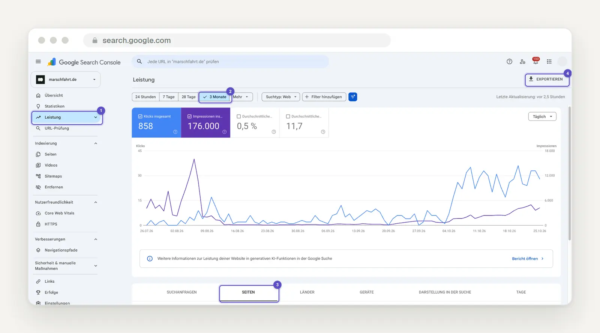The height and width of the screenshot is (333, 600).
Task: Open the Mehr date range dropdown
Action: [241, 97]
